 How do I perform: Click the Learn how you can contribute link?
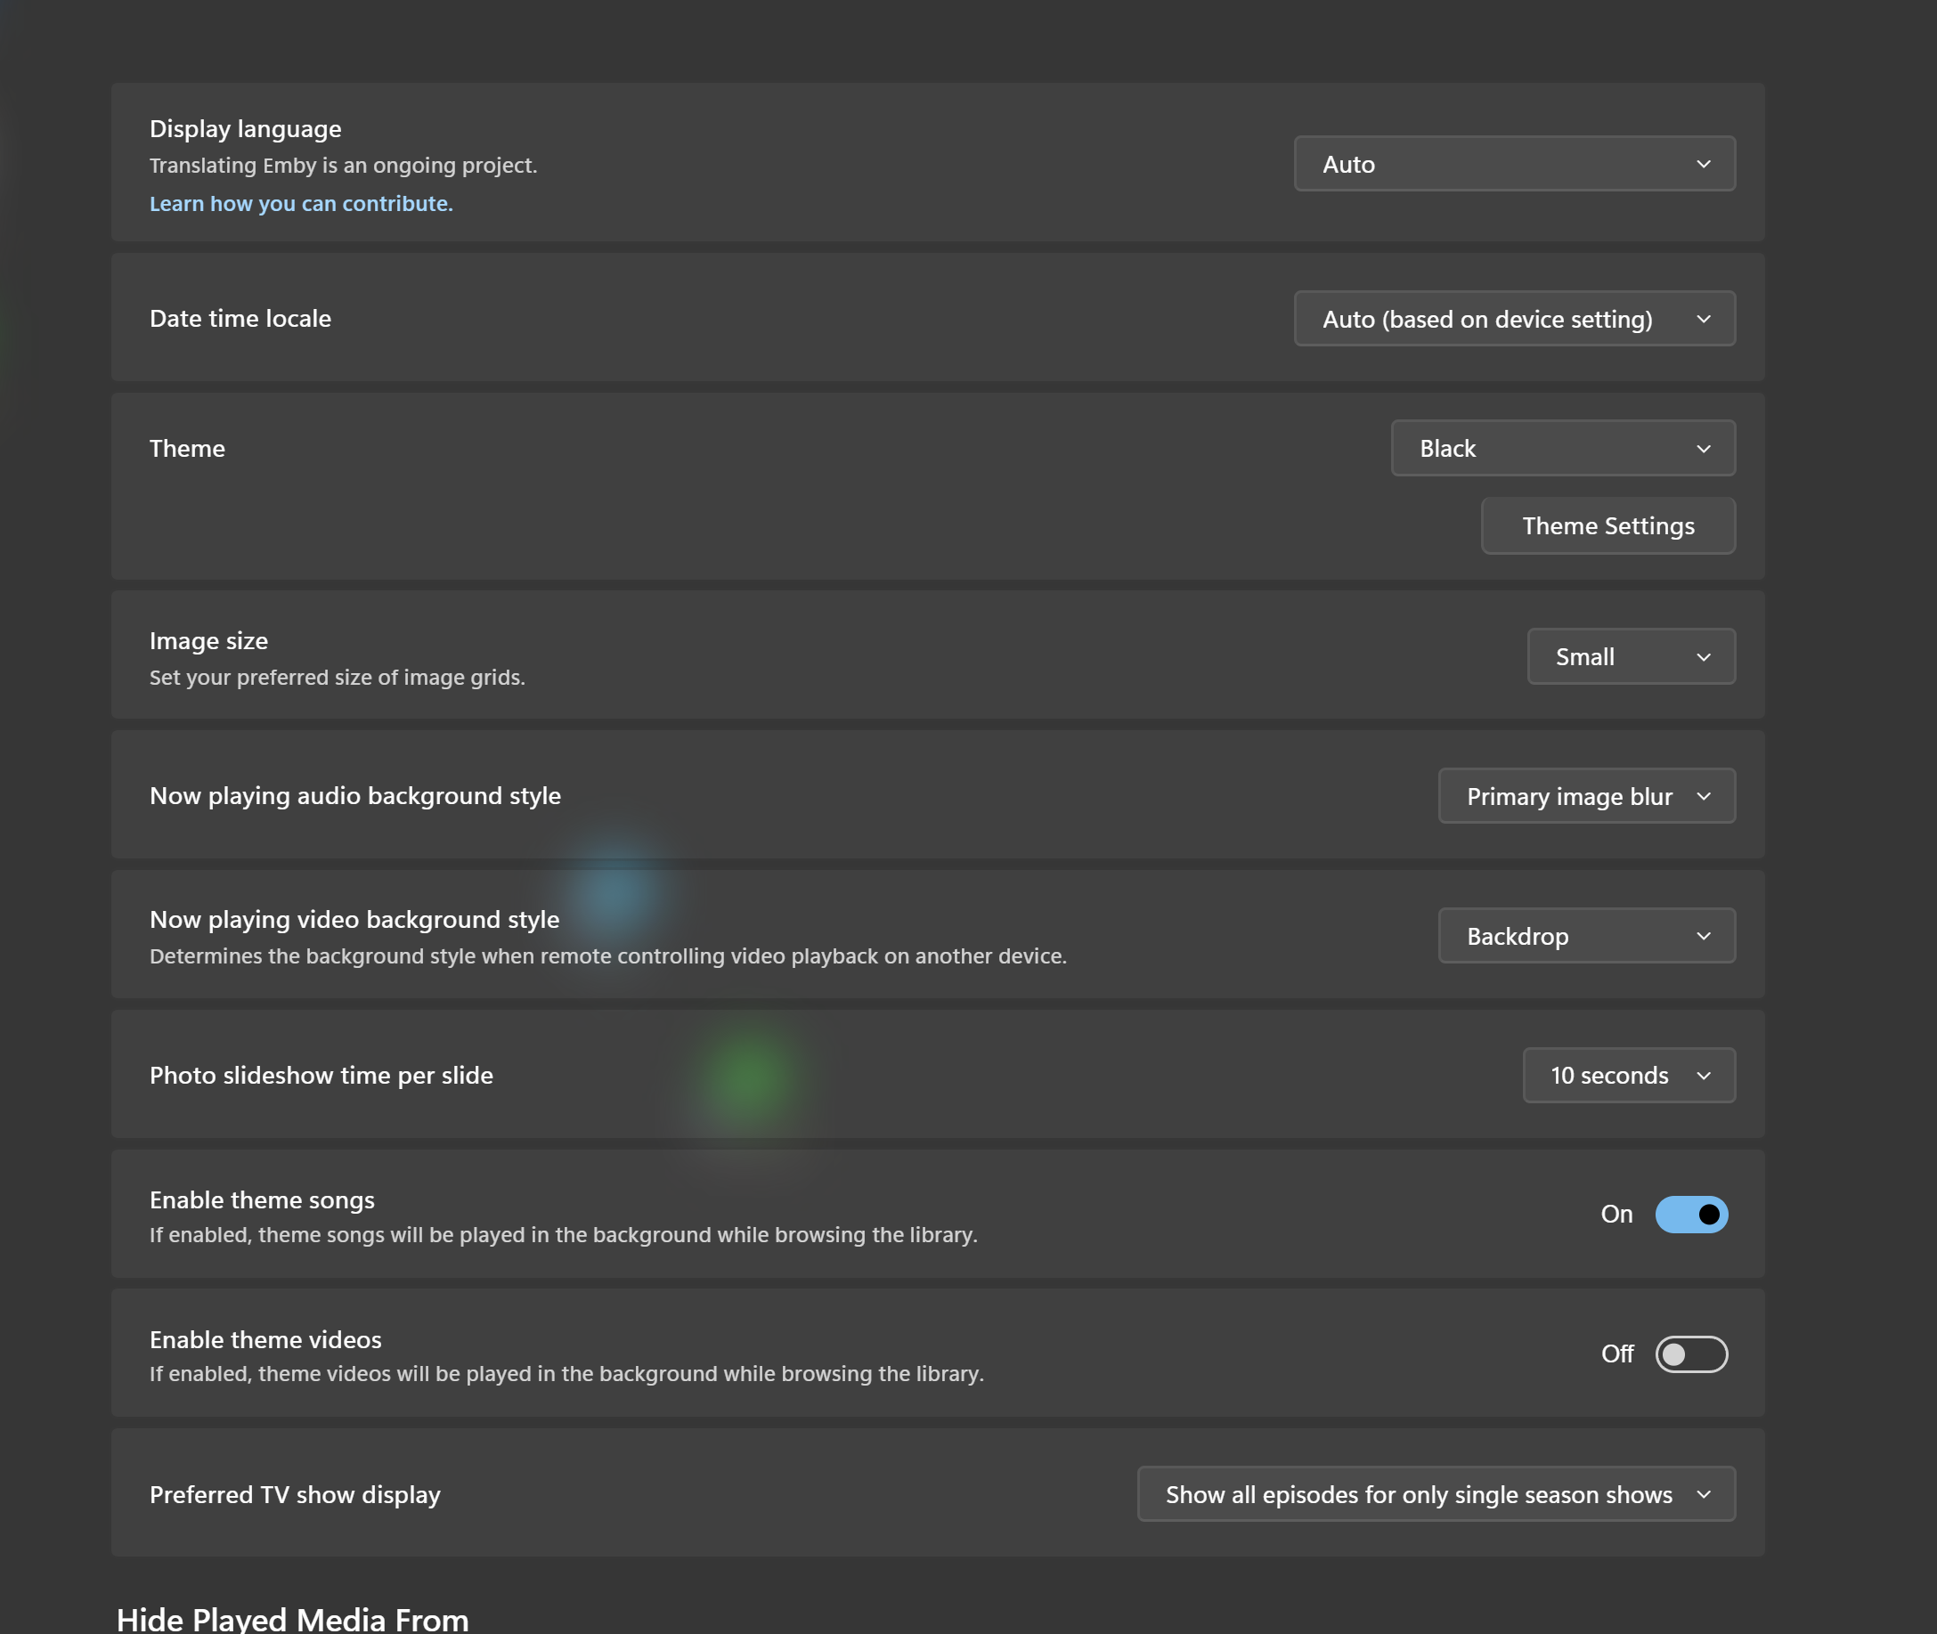click(301, 203)
